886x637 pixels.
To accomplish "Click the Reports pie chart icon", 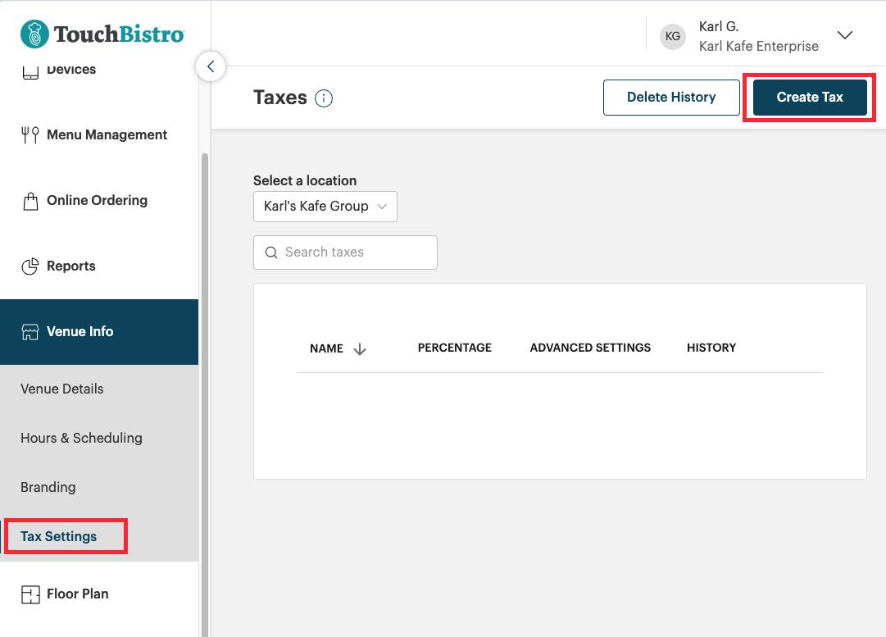I will [x=30, y=266].
